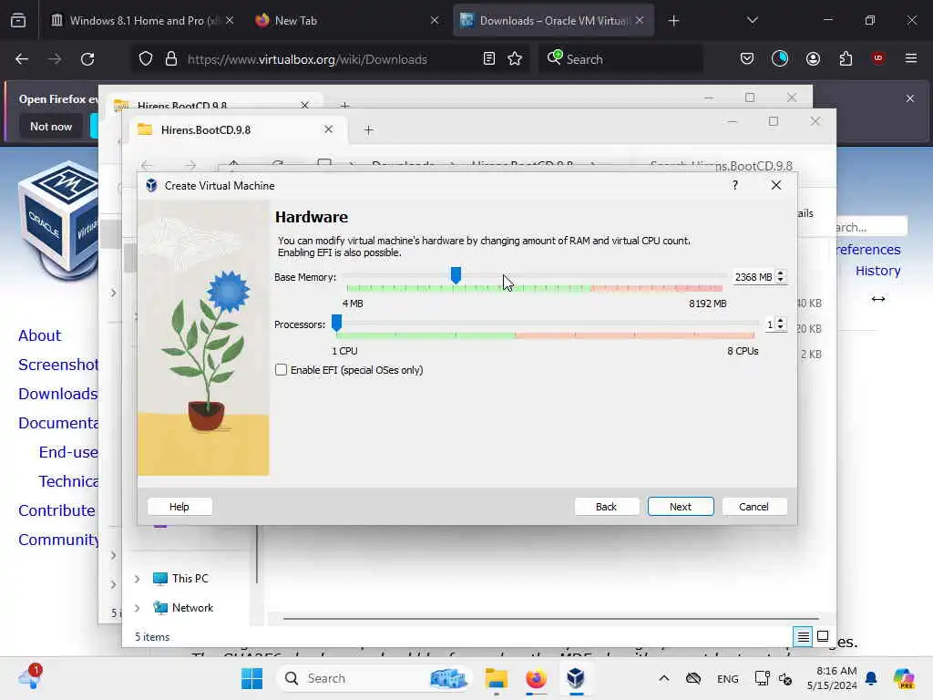The image size is (933, 700).
Task: Increase Base Memory with the up stepper
Action: (x=781, y=273)
